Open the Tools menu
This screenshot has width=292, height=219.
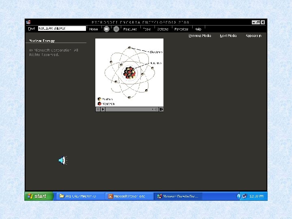(x=147, y=29)
